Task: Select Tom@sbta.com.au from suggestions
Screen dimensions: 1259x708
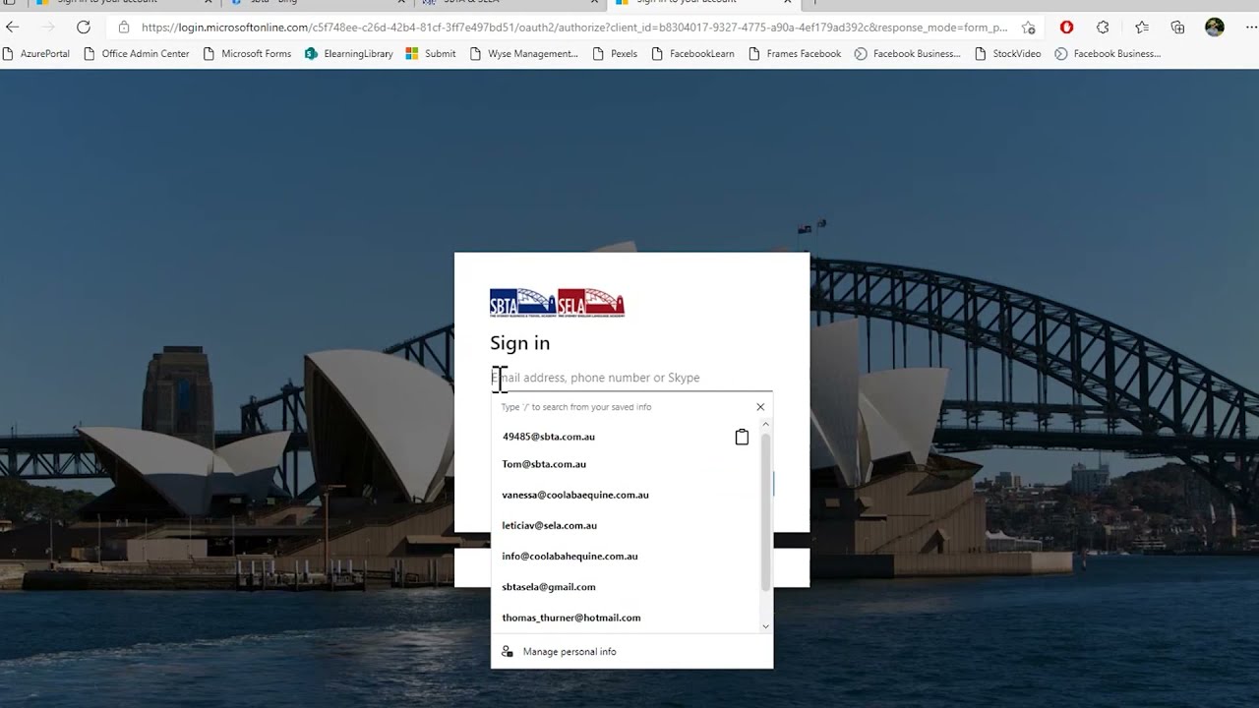Action: (544, 464)
